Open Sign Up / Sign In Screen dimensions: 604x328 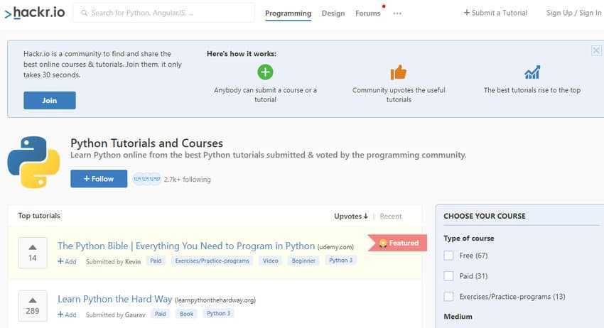coord(573,13)
